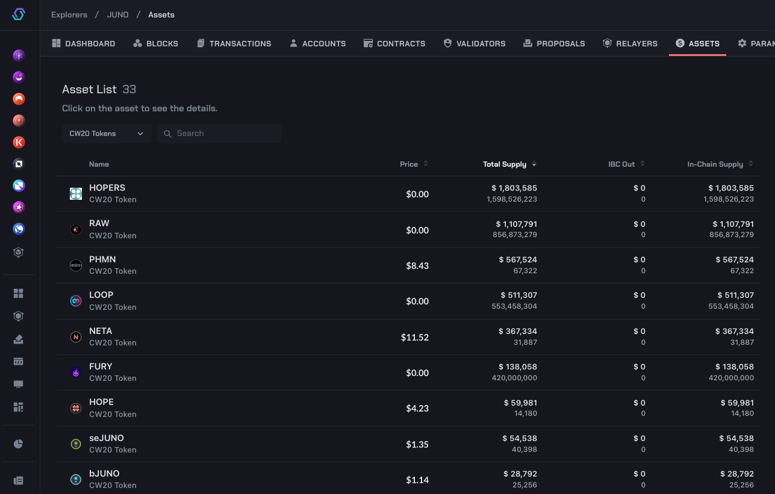The width and height of the screenshot is (775, 494).
Task: Focus the asset Search field
Action: tap(219, 134)
